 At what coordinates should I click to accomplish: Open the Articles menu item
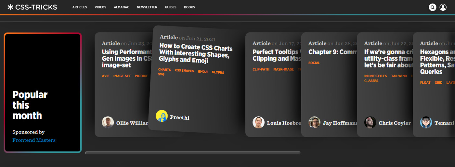pyautogui.click(x=80, y=7)
